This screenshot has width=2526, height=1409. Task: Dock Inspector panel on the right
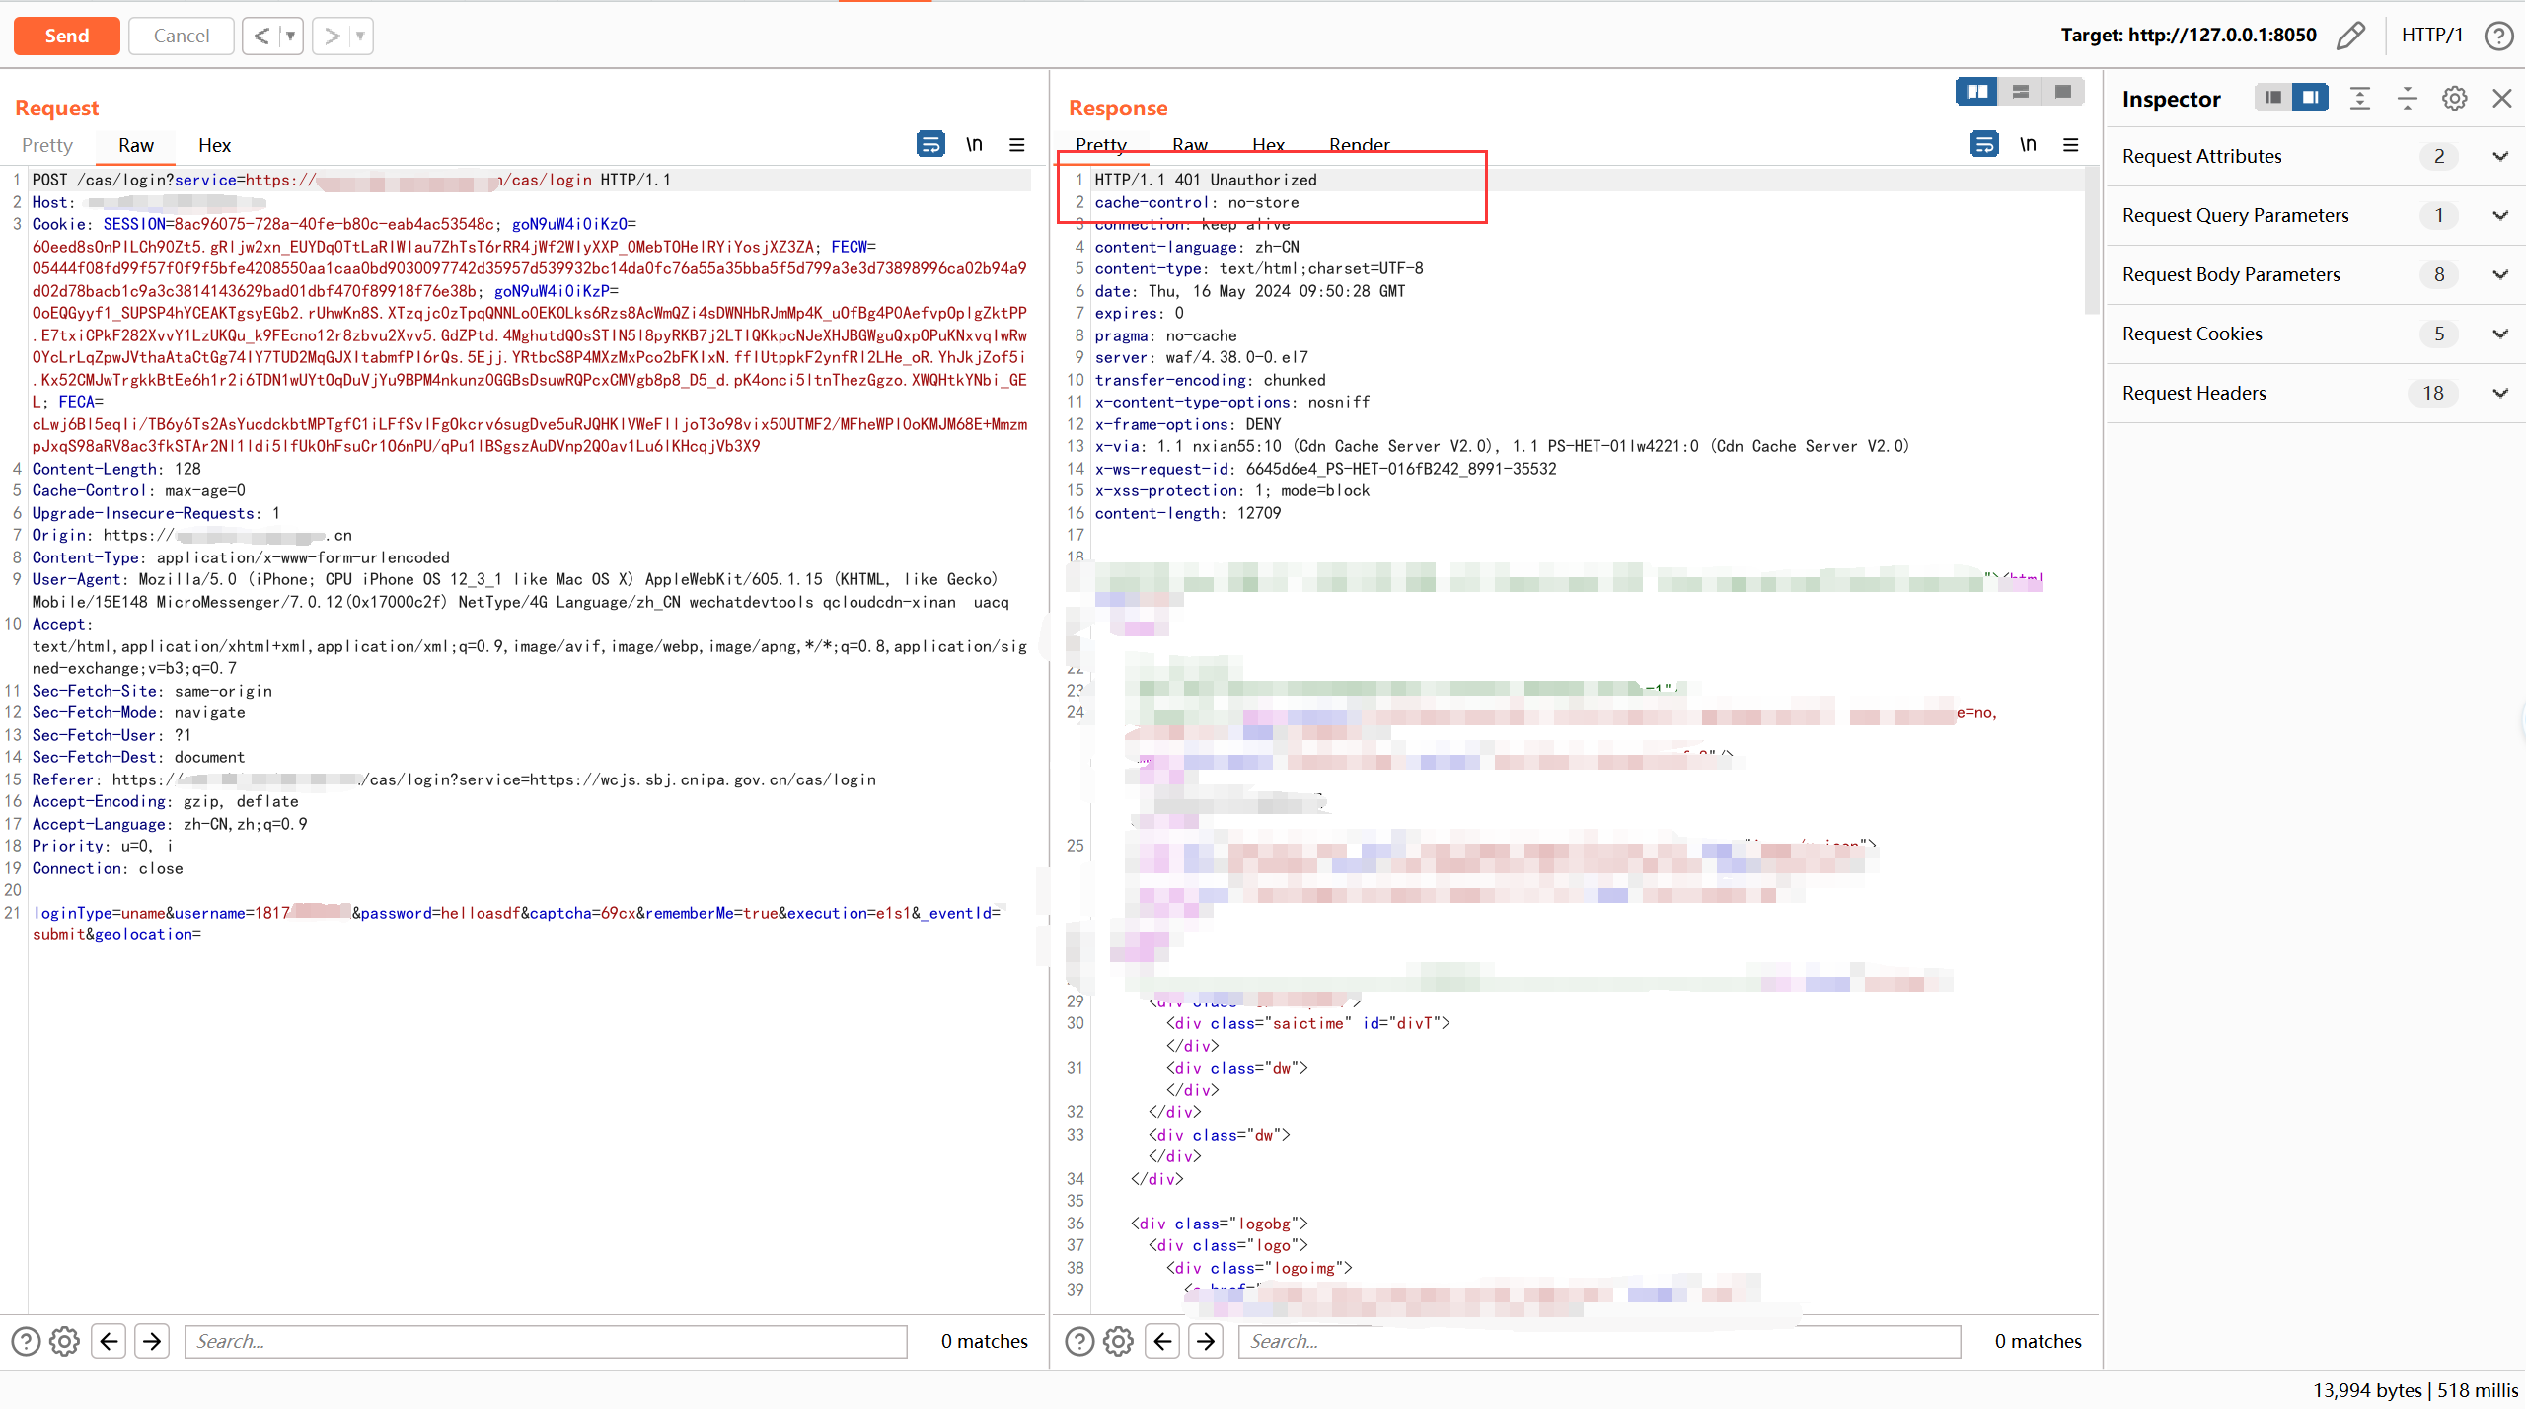2310,98
